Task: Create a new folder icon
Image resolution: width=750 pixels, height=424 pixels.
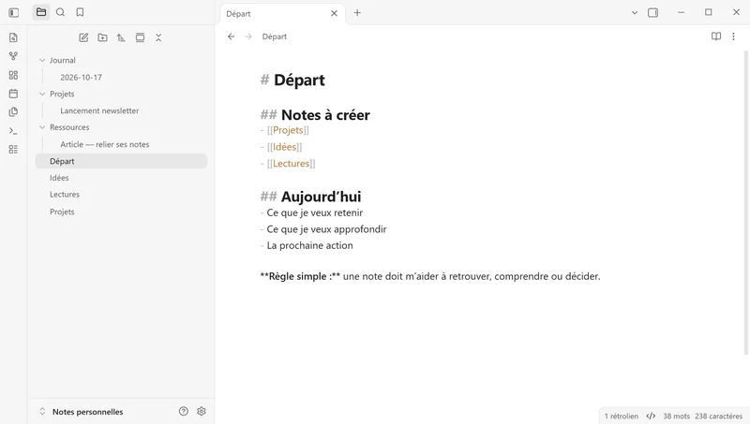Action: pyautogui.click(x=102, y=37)
